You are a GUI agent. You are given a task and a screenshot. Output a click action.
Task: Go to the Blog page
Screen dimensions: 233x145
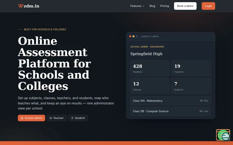click(152, 6)
